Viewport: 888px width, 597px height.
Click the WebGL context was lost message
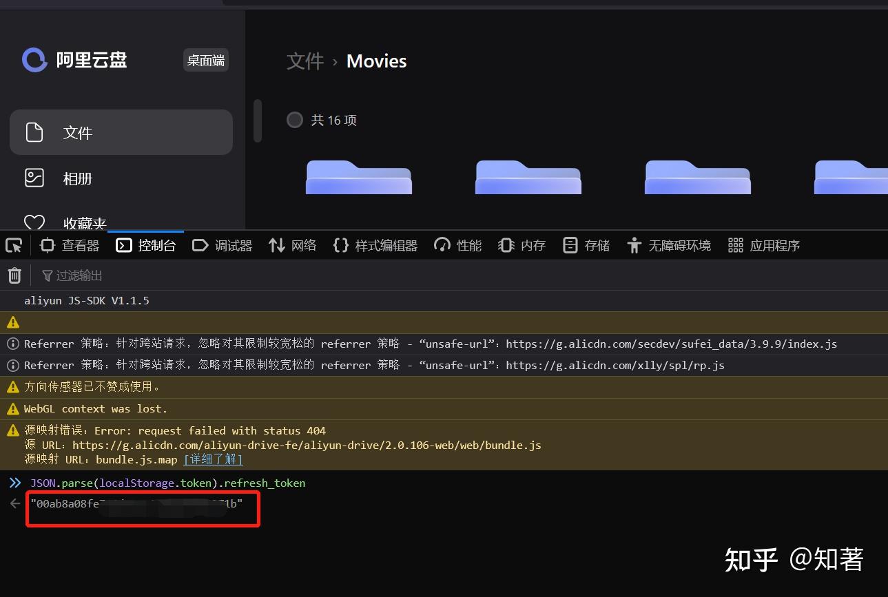[x=96, y=408]
